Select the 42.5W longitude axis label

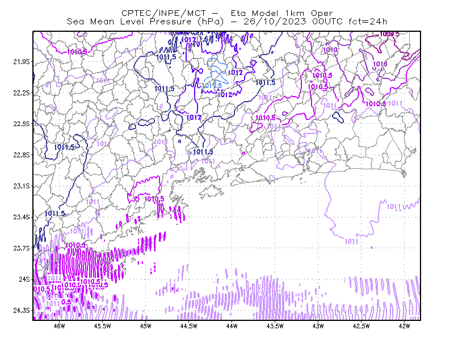(361, 326)
